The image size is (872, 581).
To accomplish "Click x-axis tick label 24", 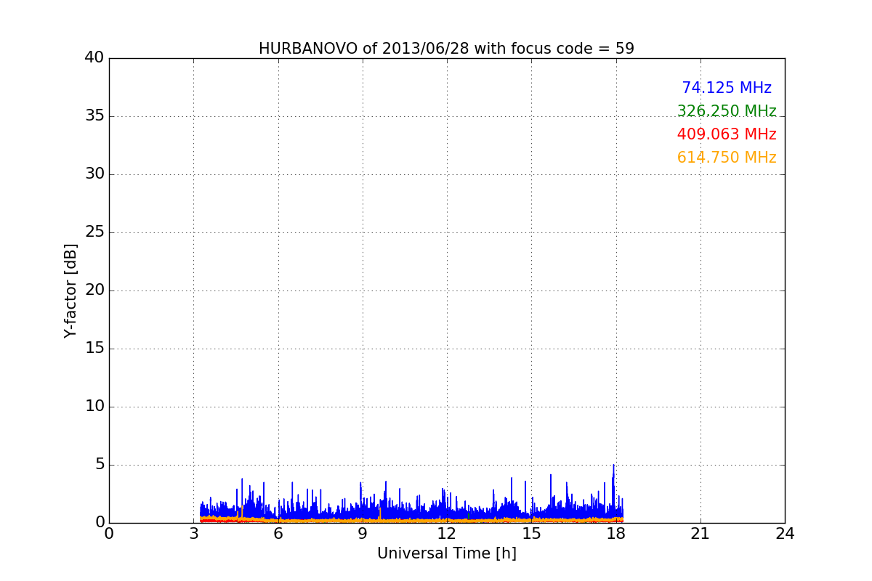I will (x=785, y=533).
